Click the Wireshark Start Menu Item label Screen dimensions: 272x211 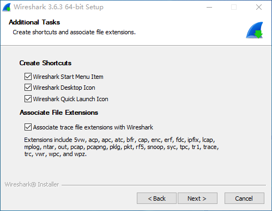tap(68, 77)
